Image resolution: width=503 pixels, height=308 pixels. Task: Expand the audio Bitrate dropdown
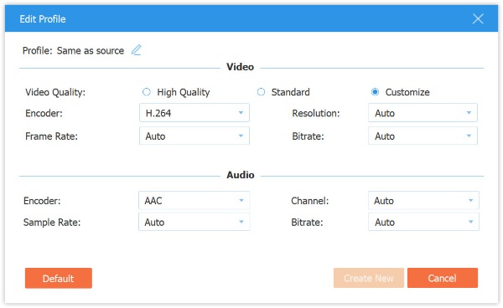click(x=423, y=222)
